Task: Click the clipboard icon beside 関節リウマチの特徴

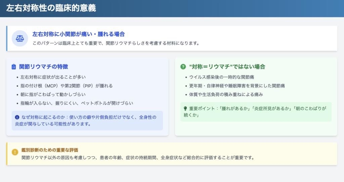Action: (x=14, y=66)
